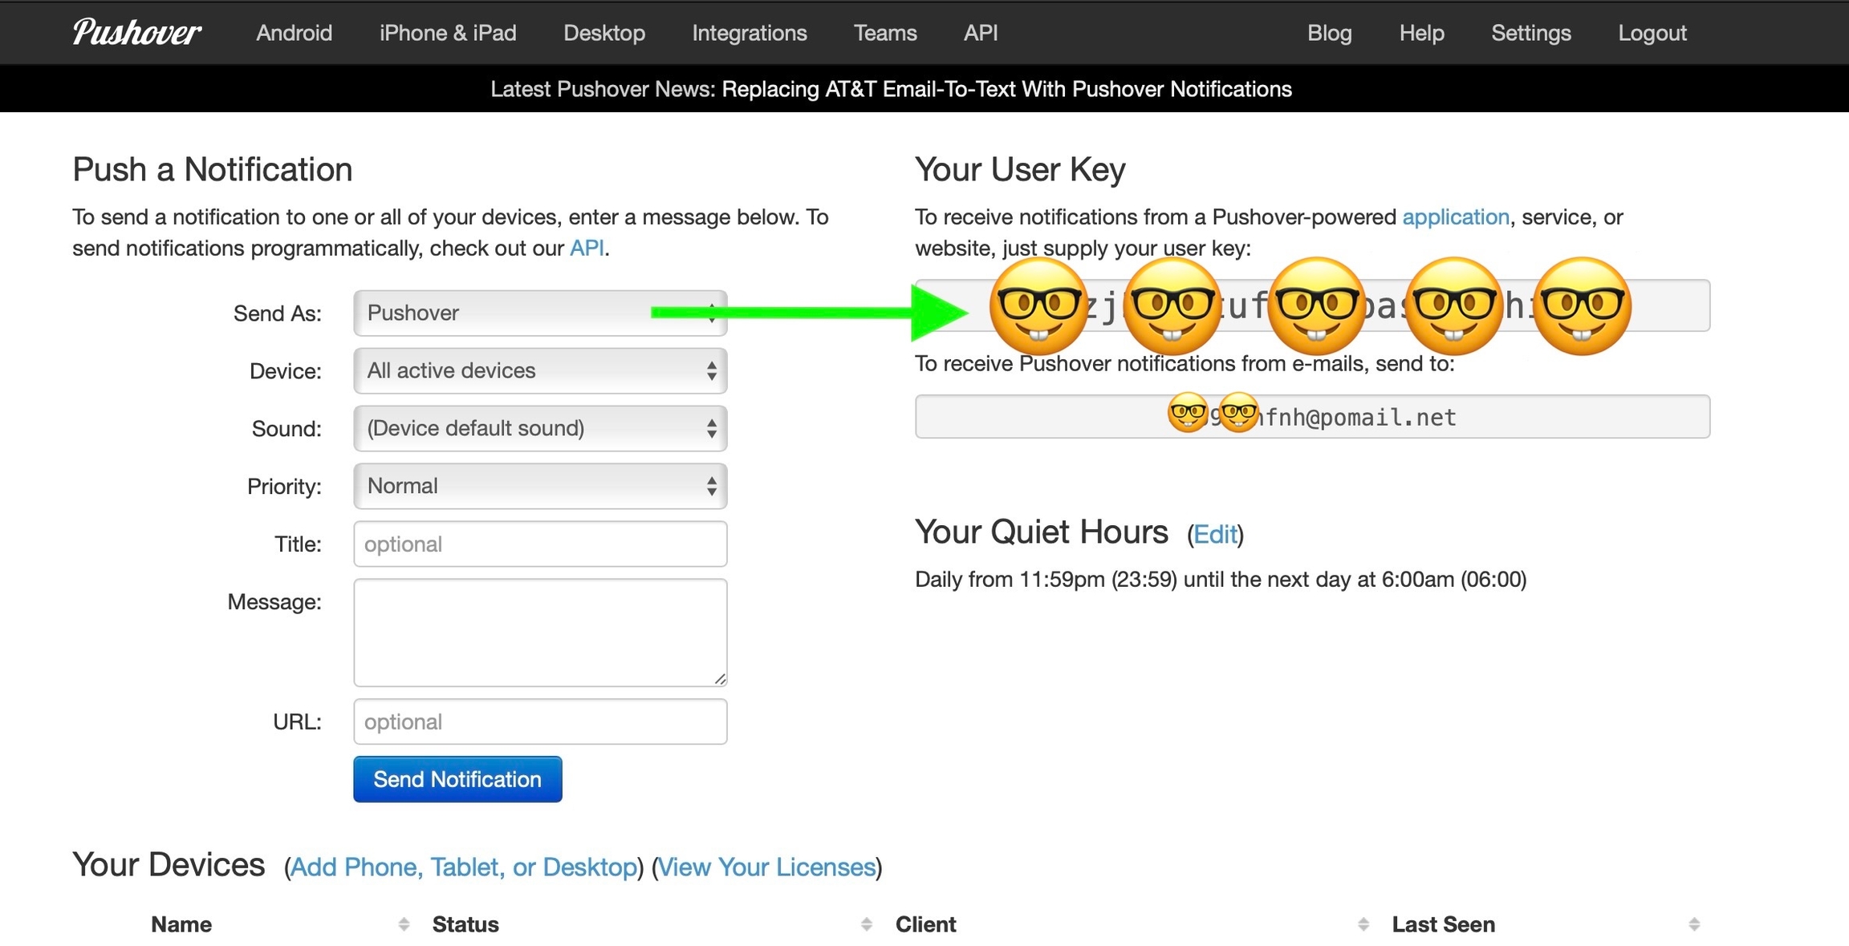The width and height of the screenshot is (1849, 946).
Task: Sort devices by Status column arrows
Action: 866,924
